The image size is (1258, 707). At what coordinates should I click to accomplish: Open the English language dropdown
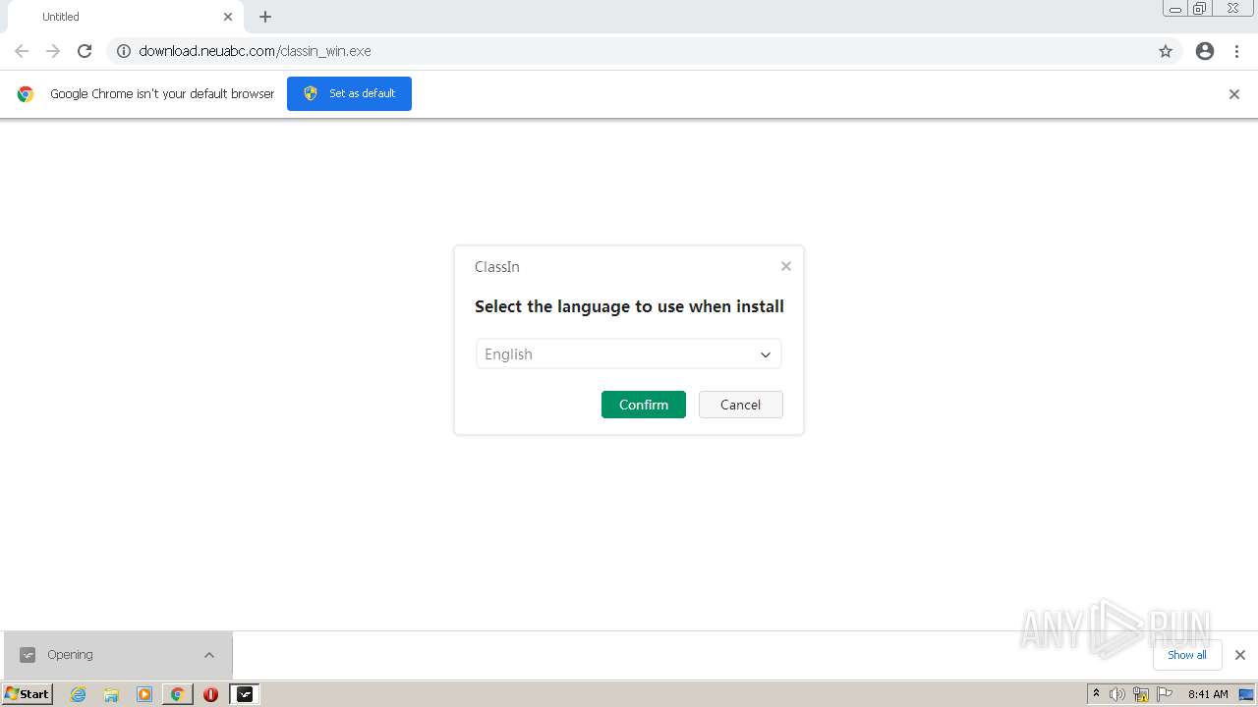(x=628, y=354)
